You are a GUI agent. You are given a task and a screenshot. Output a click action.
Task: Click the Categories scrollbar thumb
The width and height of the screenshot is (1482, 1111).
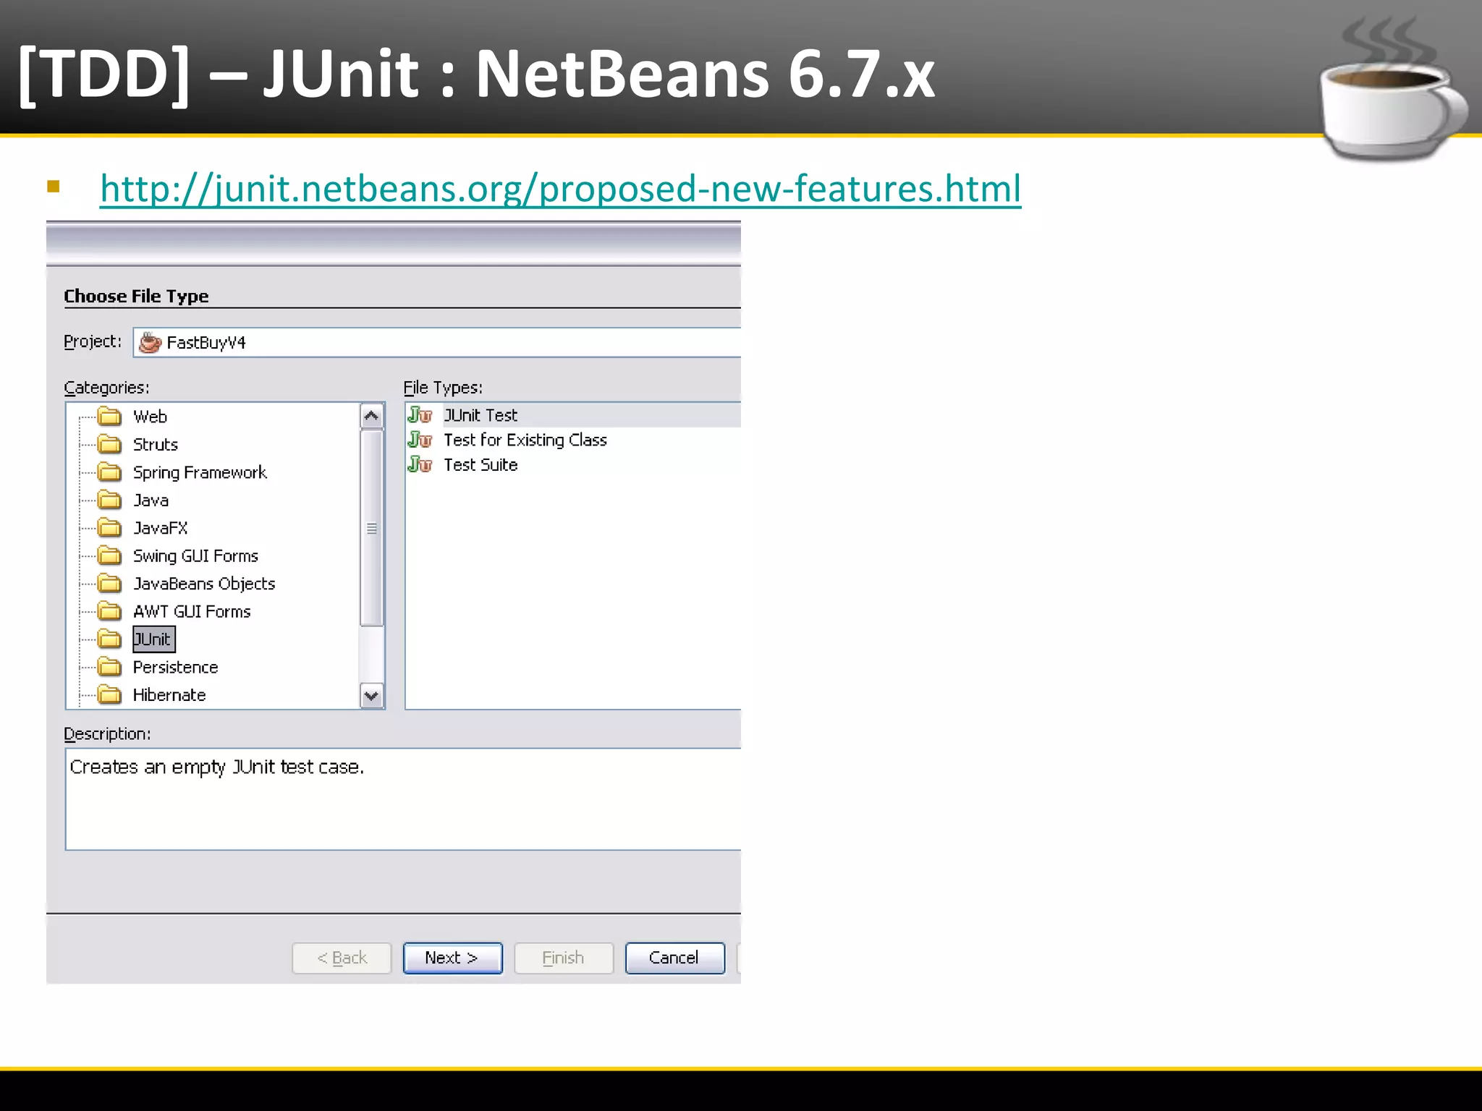(372, 528)
